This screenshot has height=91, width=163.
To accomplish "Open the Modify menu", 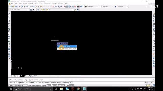I will point(54,4).
